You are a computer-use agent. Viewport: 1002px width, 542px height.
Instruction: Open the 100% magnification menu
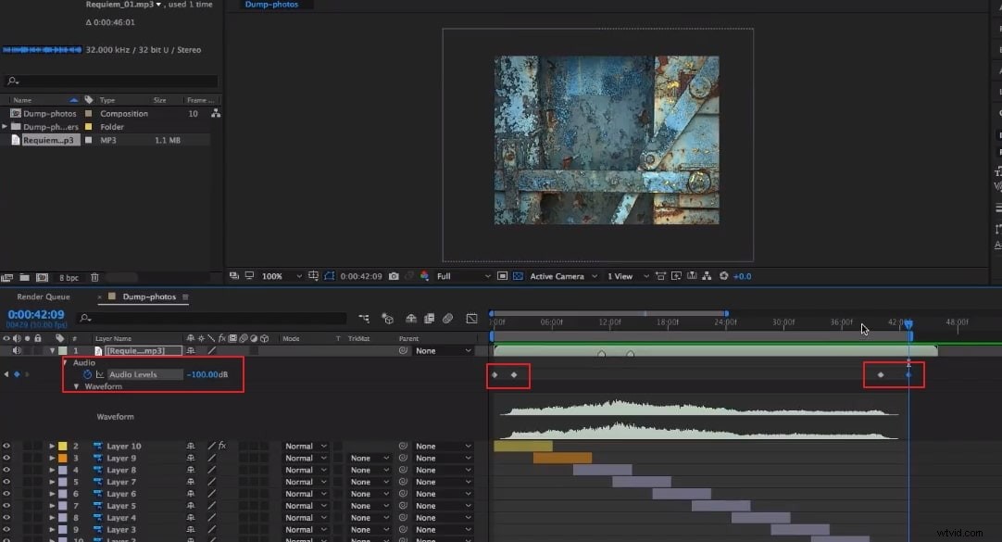272,275
